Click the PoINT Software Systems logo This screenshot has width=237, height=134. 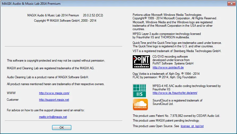141,62
